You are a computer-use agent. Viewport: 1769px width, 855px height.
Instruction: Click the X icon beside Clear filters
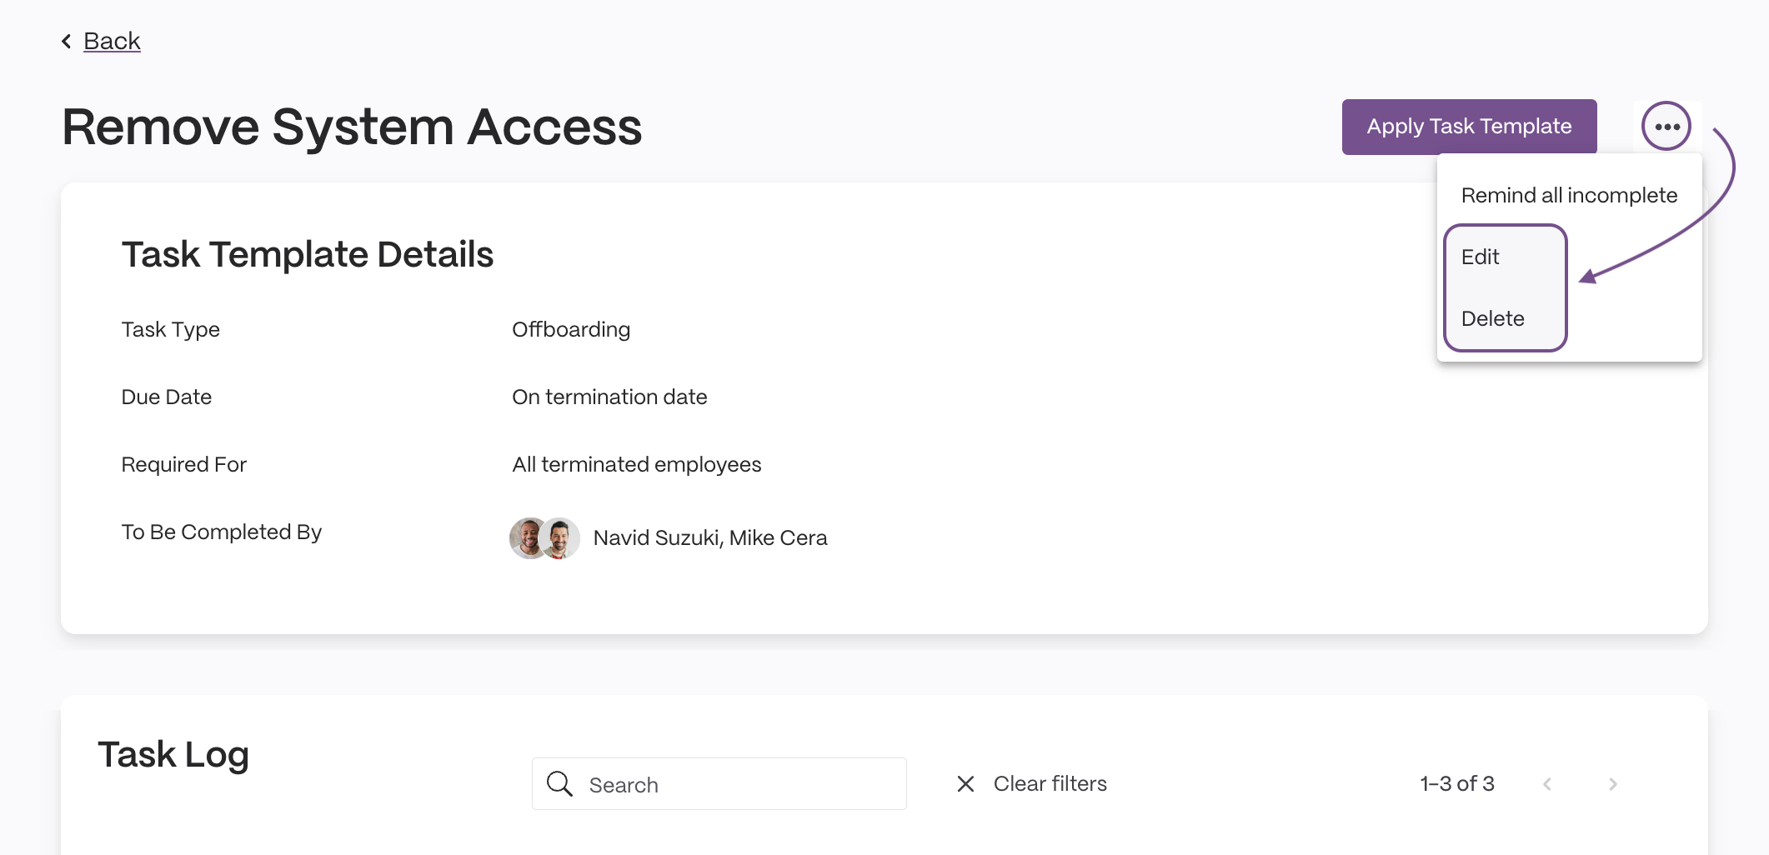tap(965, 783)
